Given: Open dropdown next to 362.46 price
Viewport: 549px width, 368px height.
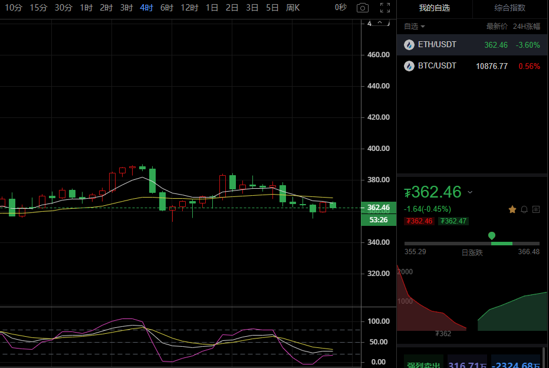Looking at the screenshot, I should coord(470,192).
